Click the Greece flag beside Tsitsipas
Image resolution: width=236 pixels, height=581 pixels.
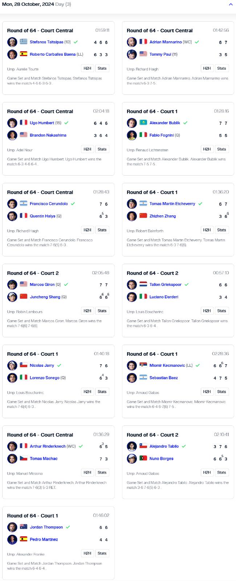(x=24, y=42)
